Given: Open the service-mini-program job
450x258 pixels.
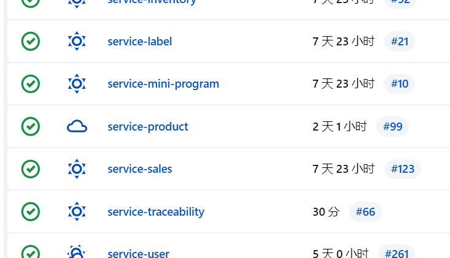Looking at the screenshot, I should [x=163, y=84].
